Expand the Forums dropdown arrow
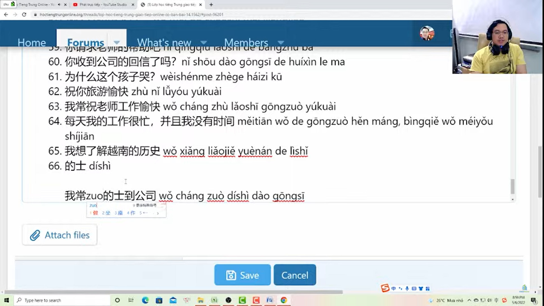544x306 pixels. click(x=117, y=42)
